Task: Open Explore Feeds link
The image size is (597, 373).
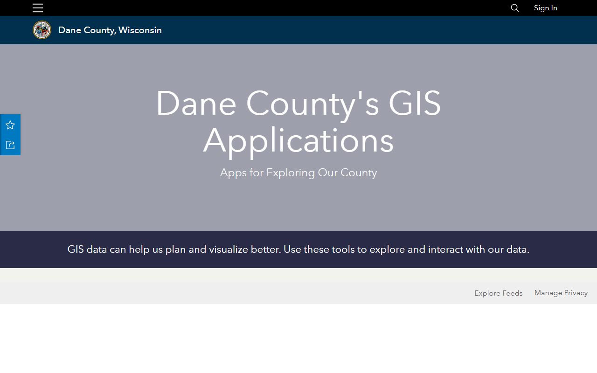Action: coord(499,293)
